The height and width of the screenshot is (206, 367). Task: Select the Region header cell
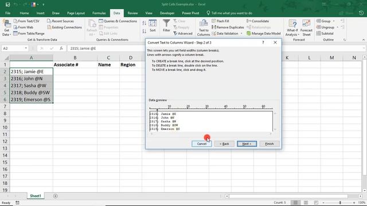coord(131,65)
